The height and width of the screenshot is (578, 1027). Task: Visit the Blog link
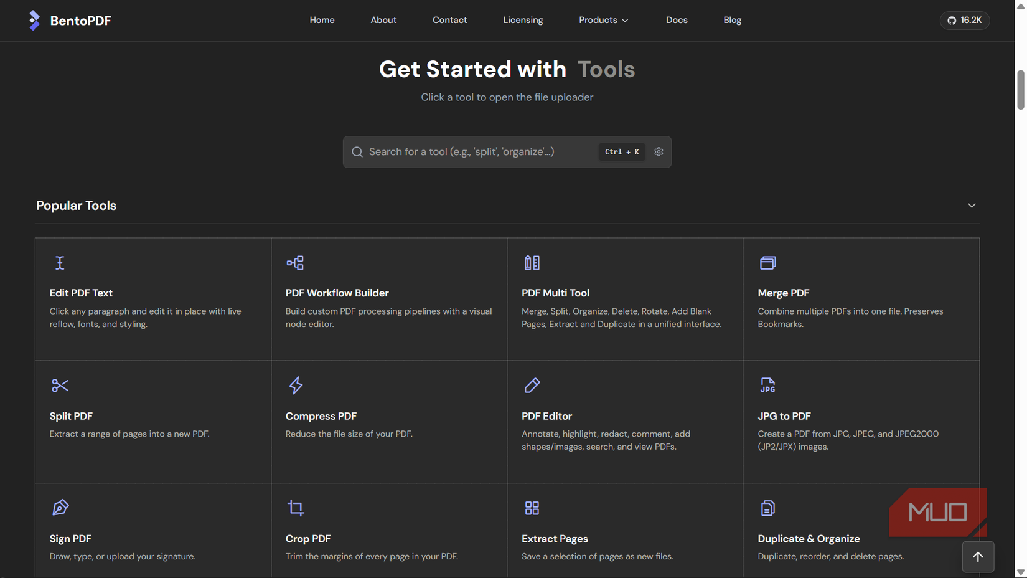click(732, 20)
